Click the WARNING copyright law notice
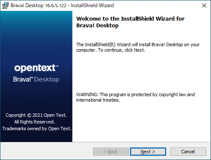 [x=135, y=97]
